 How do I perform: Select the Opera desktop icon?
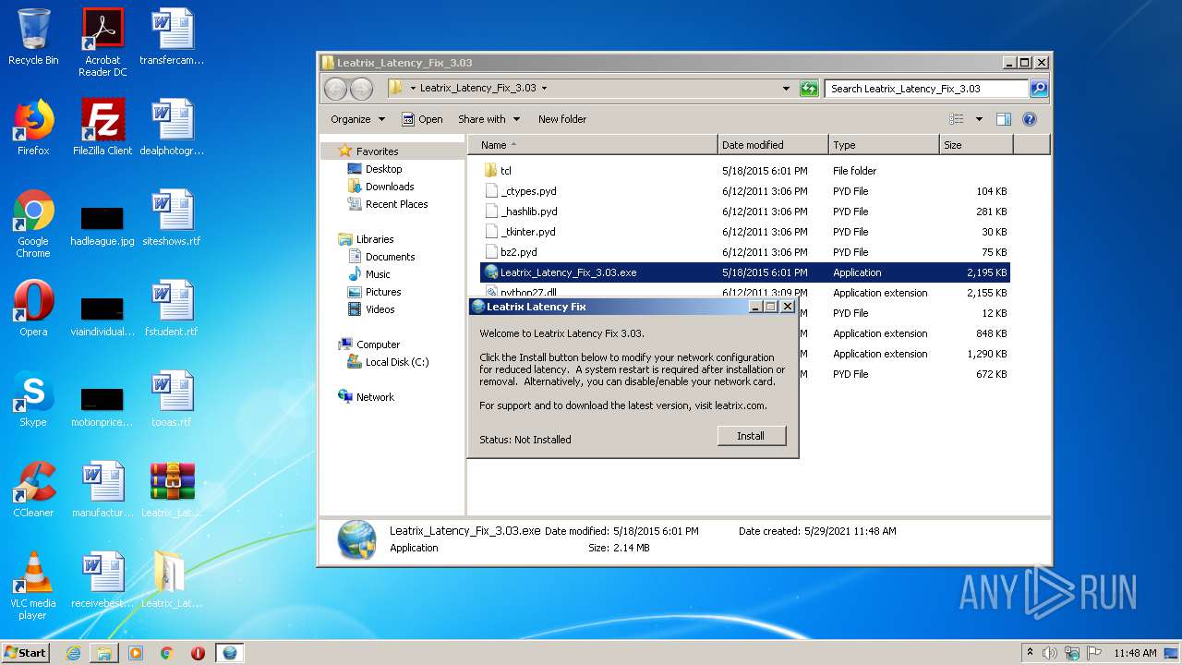[33, 308]
